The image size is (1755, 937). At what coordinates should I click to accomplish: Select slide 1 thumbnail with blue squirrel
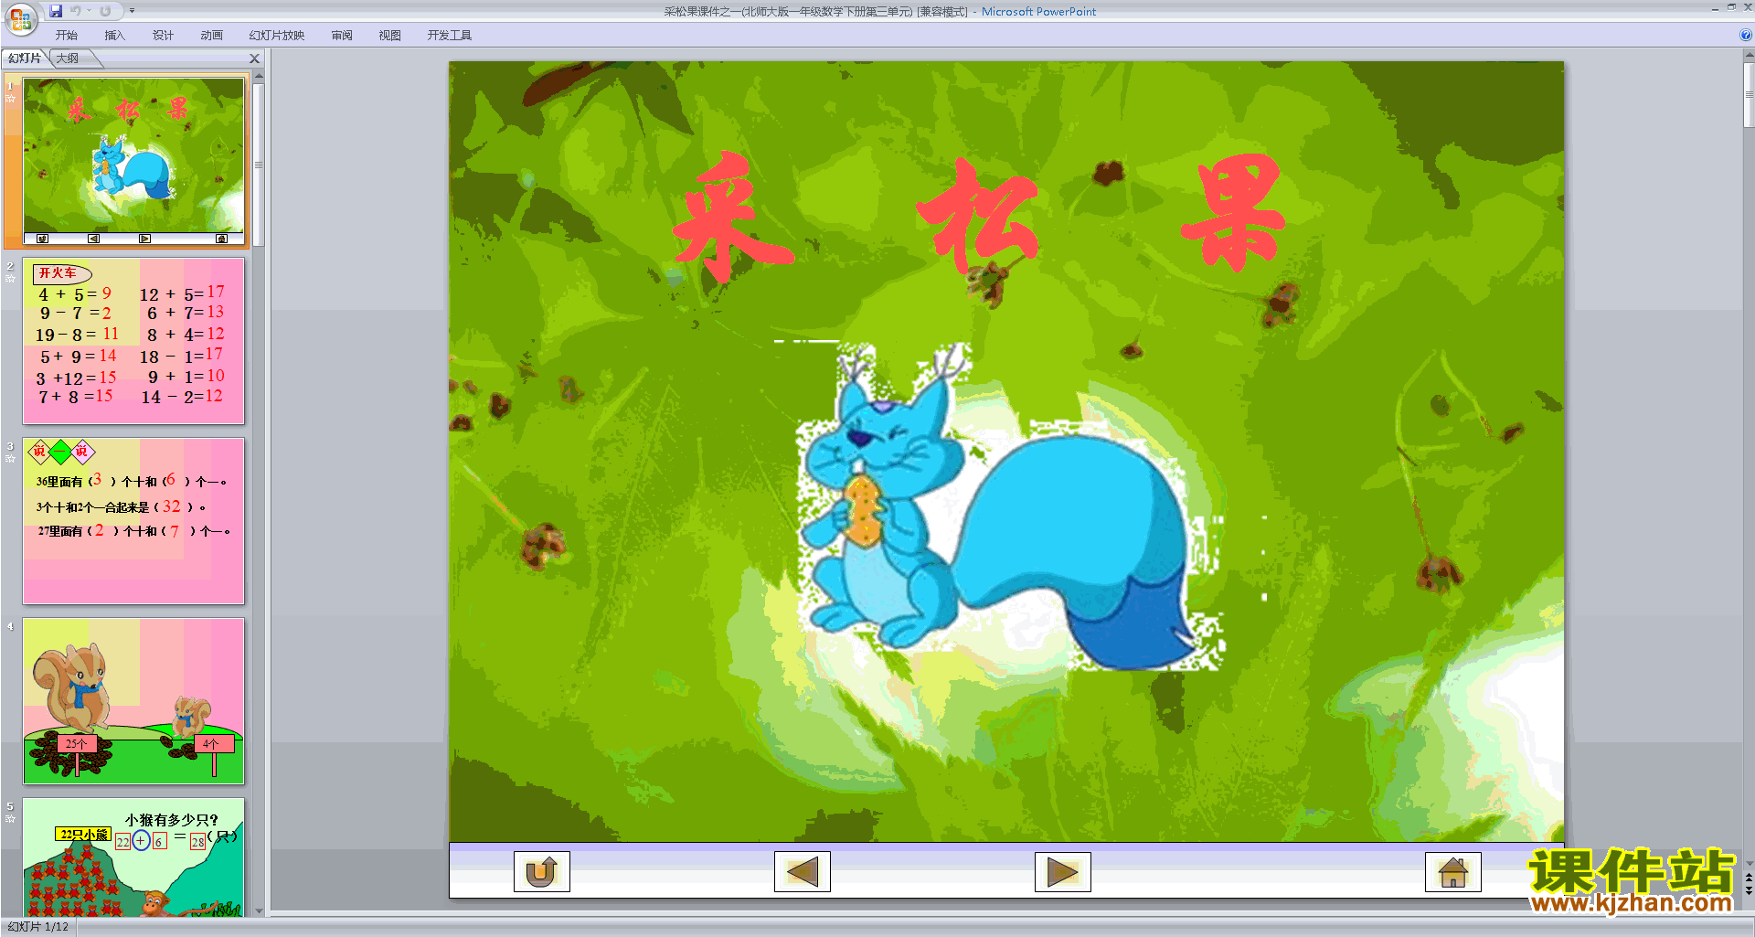(x=133, y=161)
